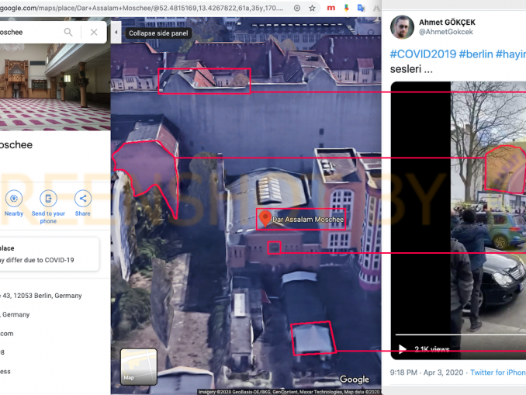
Task: Open the Twitter for iPhone source link
Action: pos(498,372)
